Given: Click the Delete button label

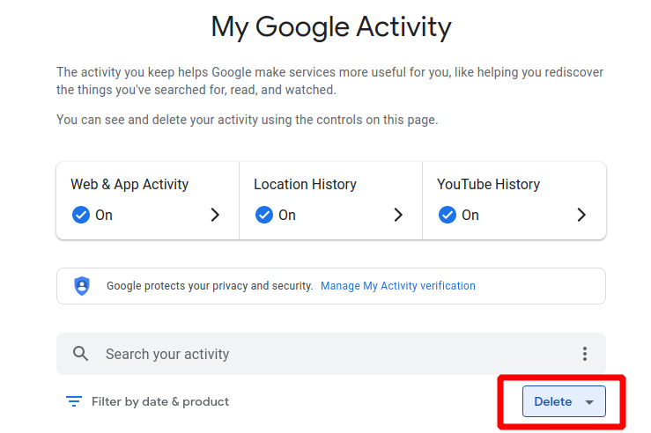Looking at the screenshot, I should pyautogui.click(x=553, y=402).
